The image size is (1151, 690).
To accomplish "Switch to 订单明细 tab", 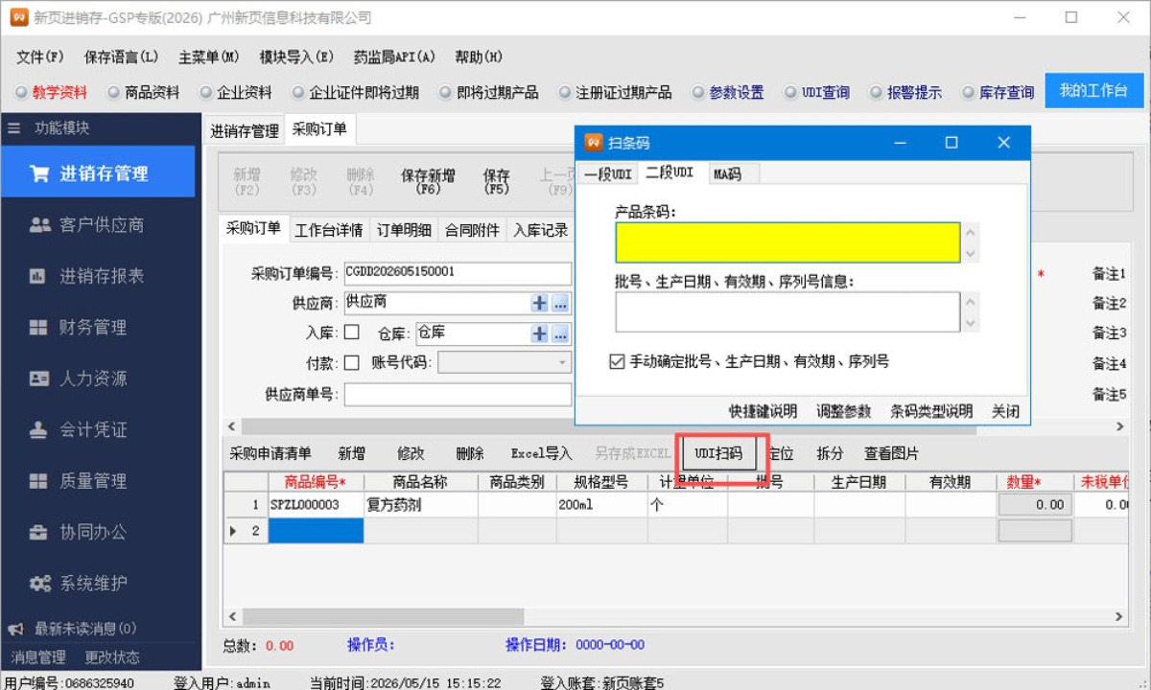I will (404, 230).
